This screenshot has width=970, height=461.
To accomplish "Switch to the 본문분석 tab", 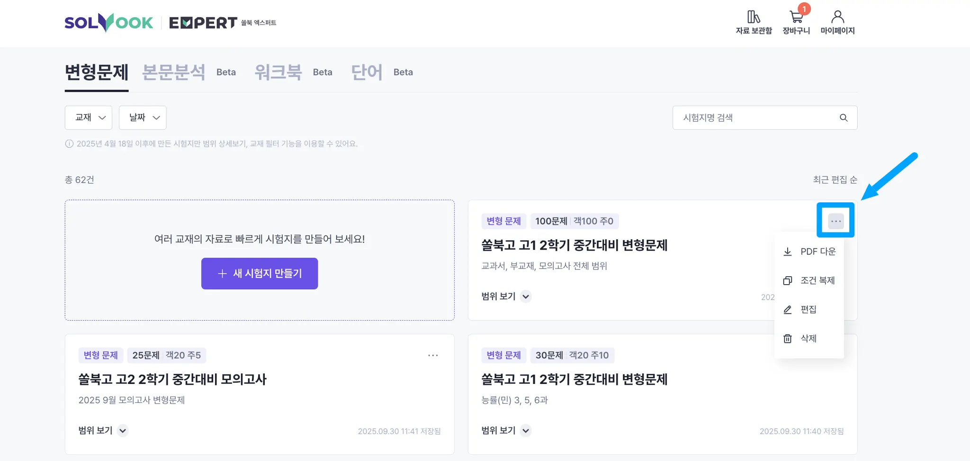I will click(174, 72).
